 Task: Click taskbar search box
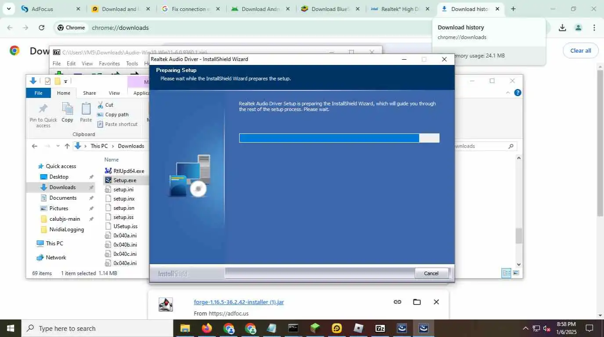click(97, 328)
